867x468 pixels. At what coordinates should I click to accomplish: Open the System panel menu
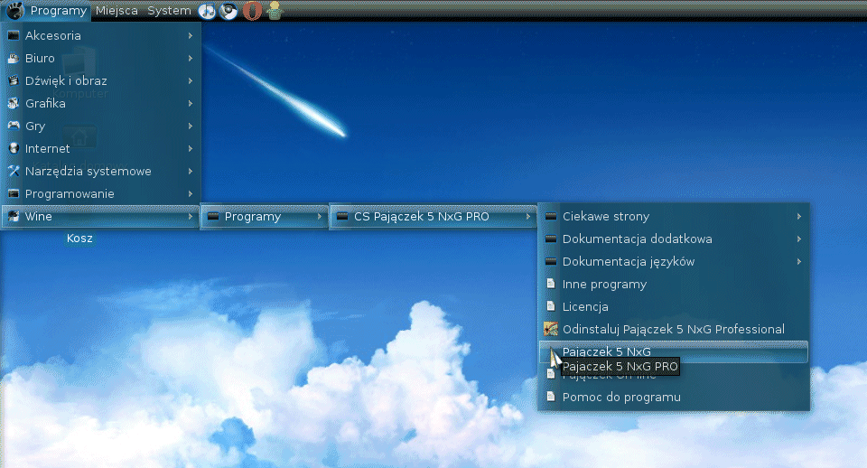pos(169,11)
